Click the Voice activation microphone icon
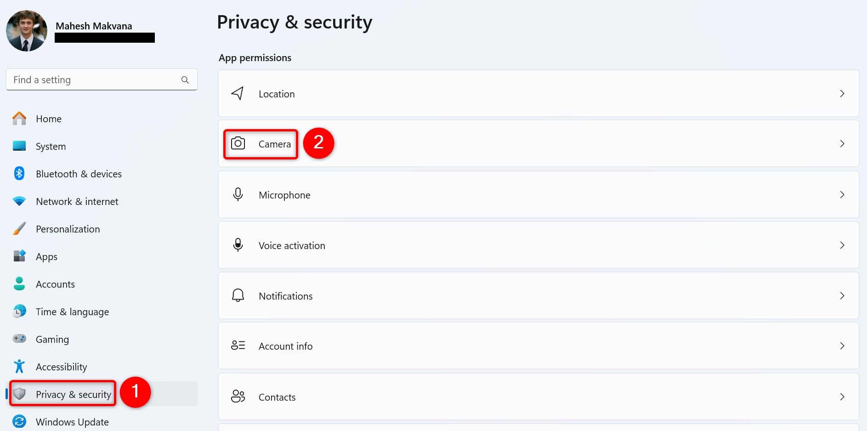This screenshot has width=867, height=431. pyautogui.click(x=238, y=245)
